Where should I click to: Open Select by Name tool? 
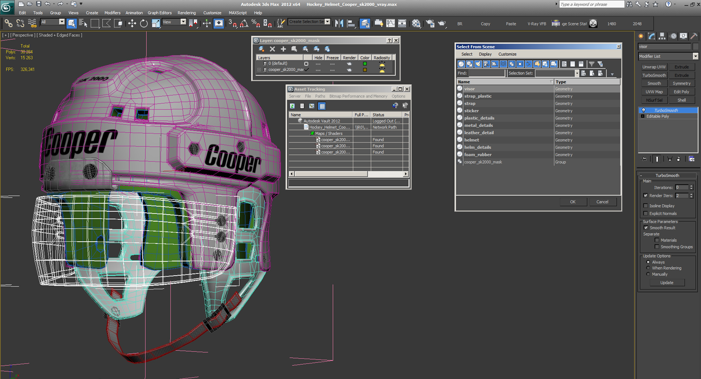[83, 23]
